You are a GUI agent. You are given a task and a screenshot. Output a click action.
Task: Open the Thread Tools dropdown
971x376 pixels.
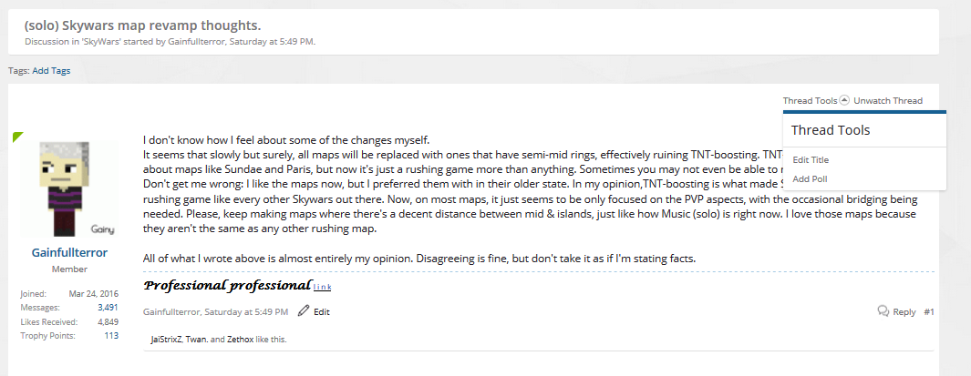click(810, 100)
